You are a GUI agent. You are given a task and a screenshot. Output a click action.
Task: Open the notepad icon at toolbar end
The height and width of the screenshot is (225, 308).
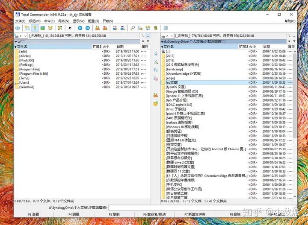pyautogui.click(x=166, y=28)
